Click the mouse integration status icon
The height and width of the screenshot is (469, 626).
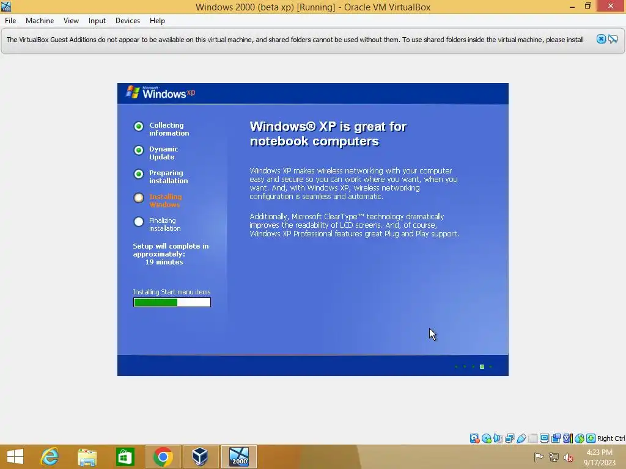(x=580, y=438)
